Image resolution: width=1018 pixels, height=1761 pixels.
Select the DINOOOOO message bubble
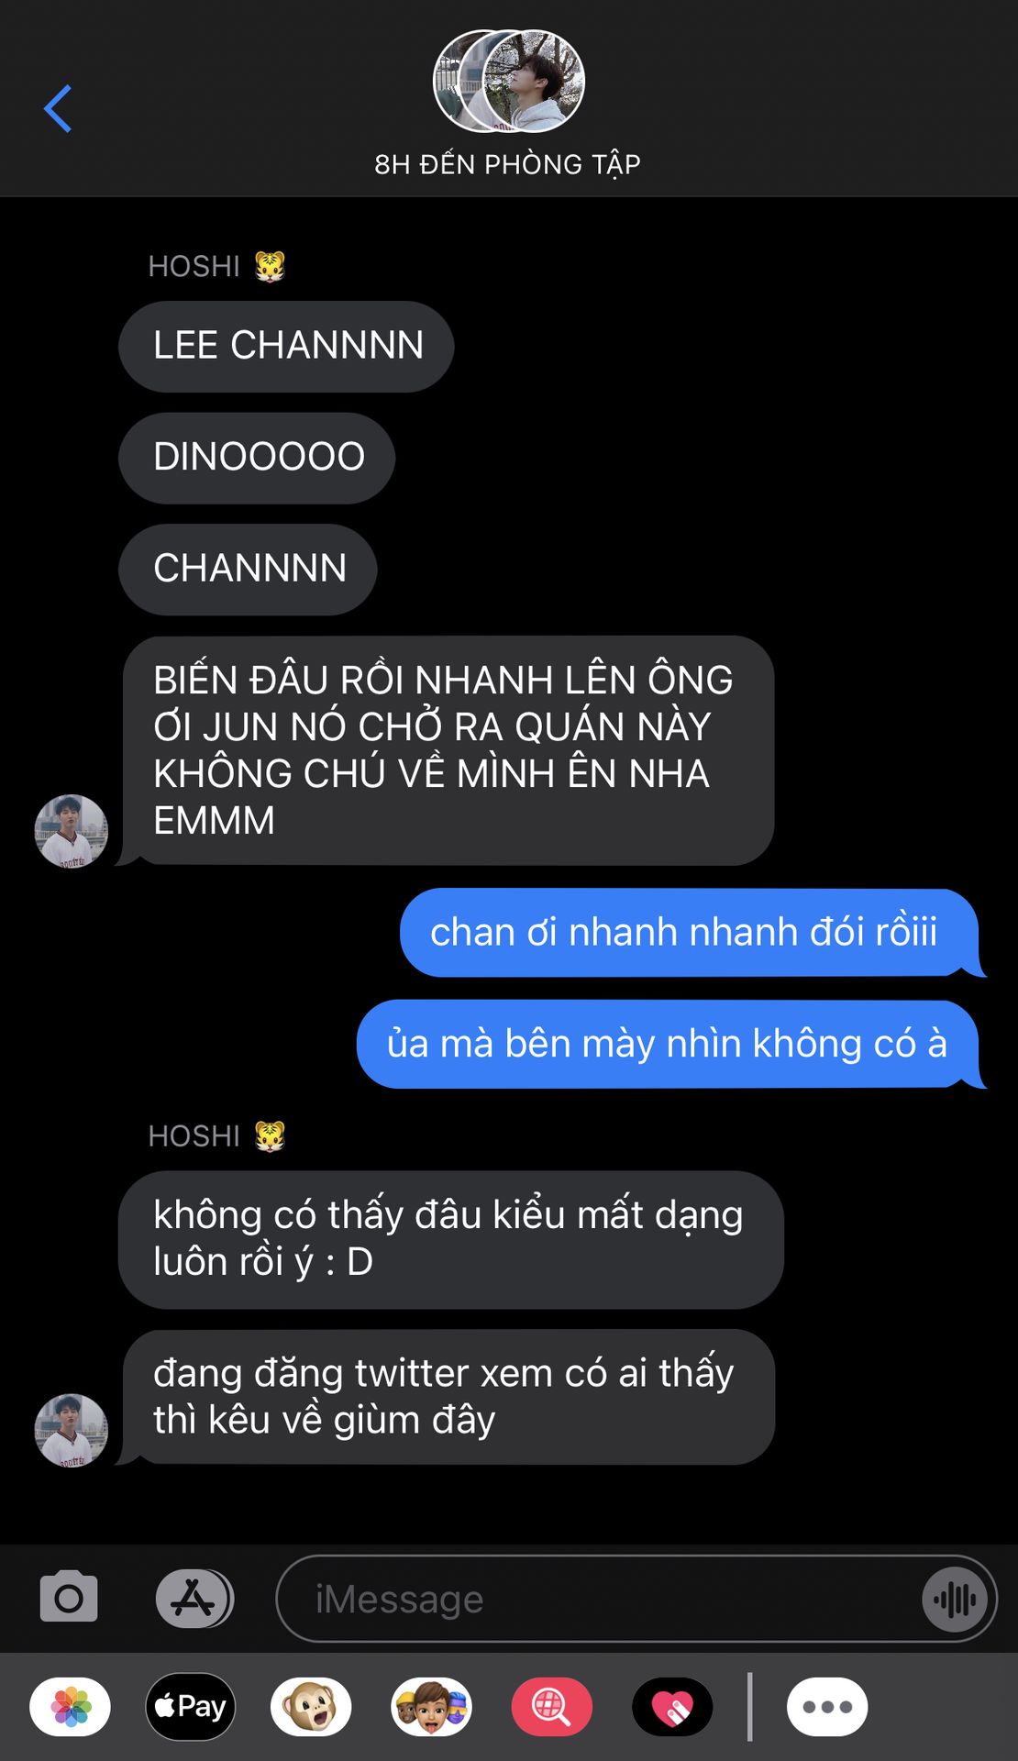tap(257, 458)
